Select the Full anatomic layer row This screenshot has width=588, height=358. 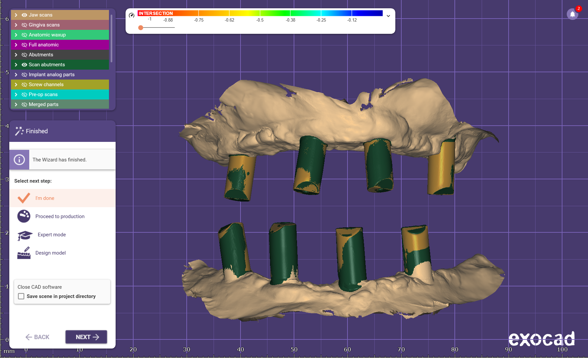(60, 45)
